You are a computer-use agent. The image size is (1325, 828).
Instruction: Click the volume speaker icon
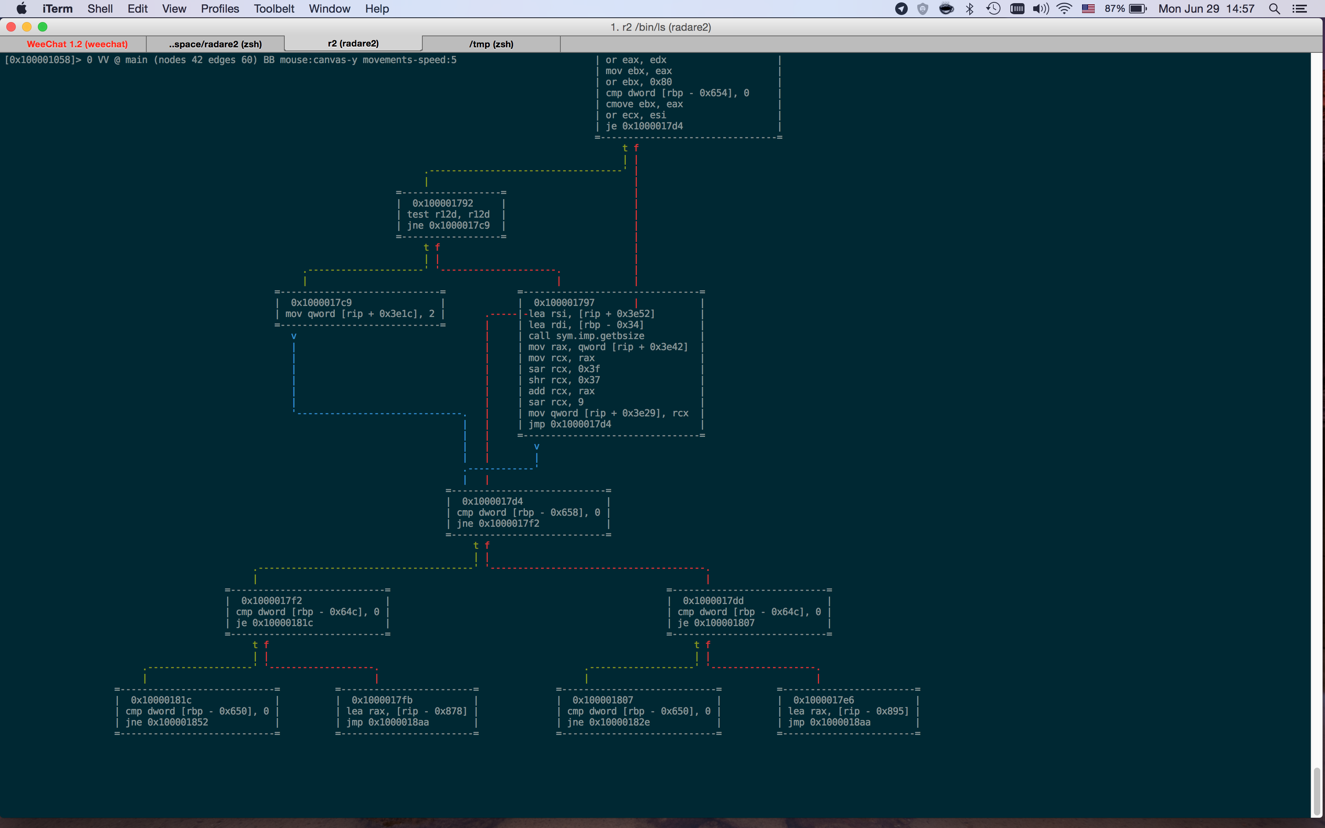(1040, 9)
